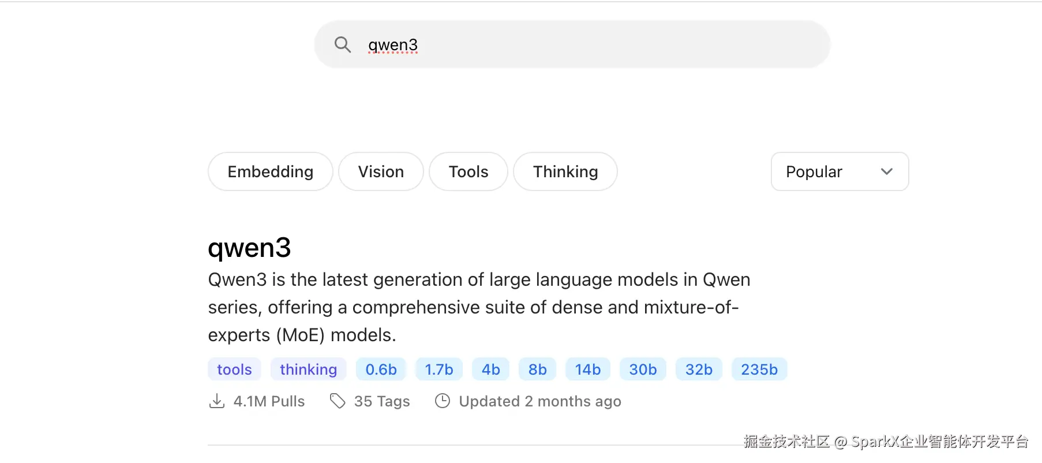This screenshot has height=463, width=1042.
Task: Toggle the Vision filter pill
Action: point(381,171)
